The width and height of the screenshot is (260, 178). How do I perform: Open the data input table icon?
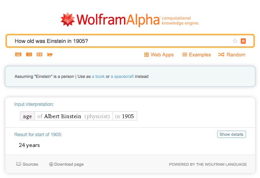pyautogui.click(x=39, y=54)
